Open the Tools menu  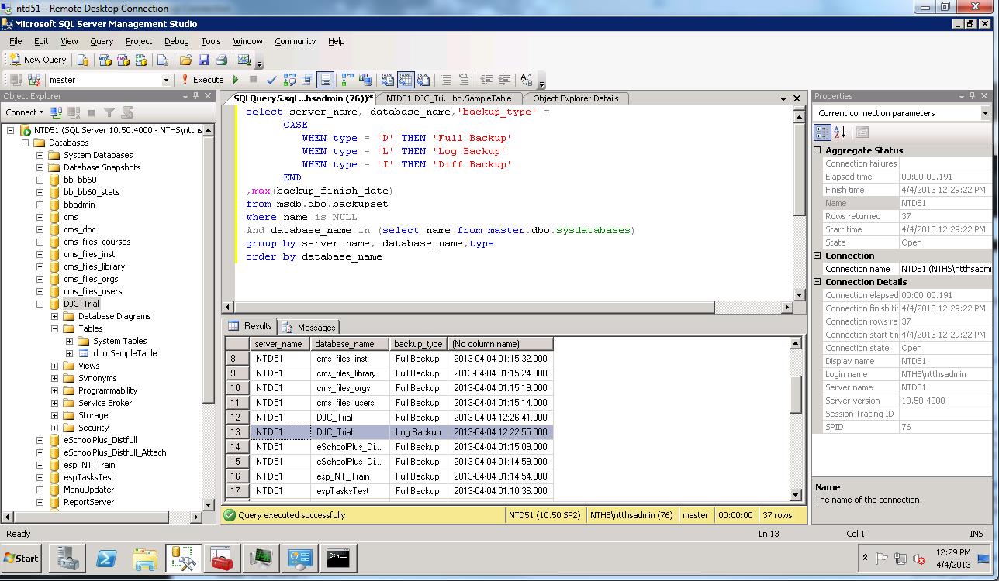211,41
